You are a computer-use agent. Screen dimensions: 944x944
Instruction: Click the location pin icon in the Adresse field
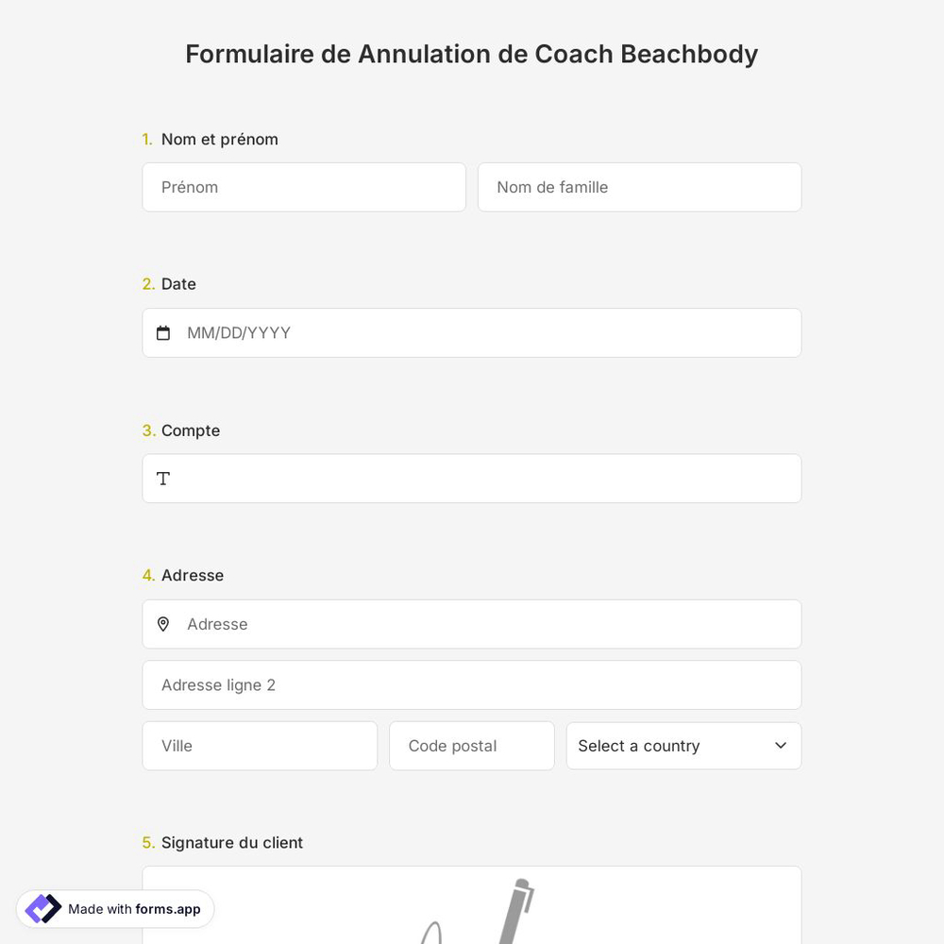(163, 624)
